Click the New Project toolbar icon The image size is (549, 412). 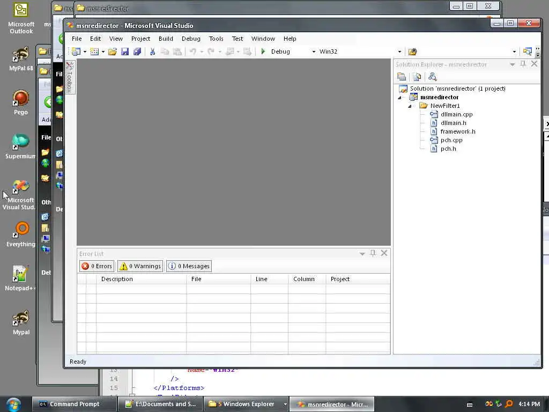coord(76,51)
